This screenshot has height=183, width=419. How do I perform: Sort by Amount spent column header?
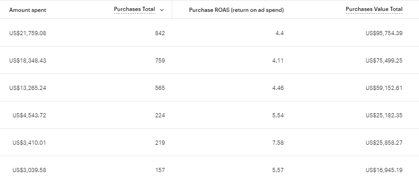pyautogui.click(x=27, y=10)
